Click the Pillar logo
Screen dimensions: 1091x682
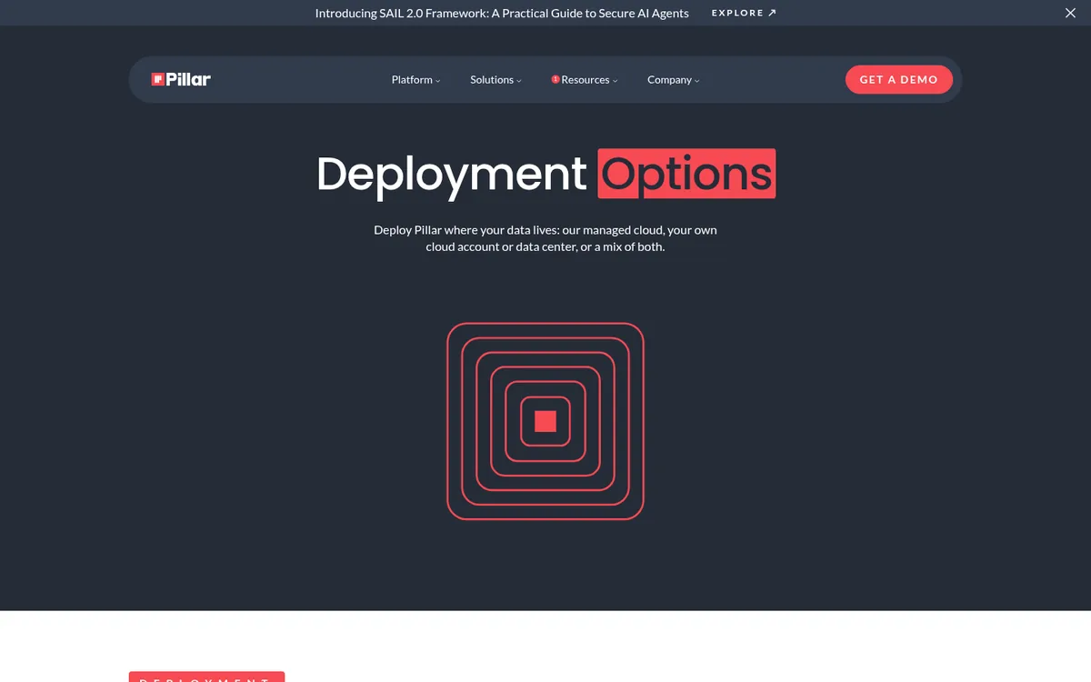point(181,79)
